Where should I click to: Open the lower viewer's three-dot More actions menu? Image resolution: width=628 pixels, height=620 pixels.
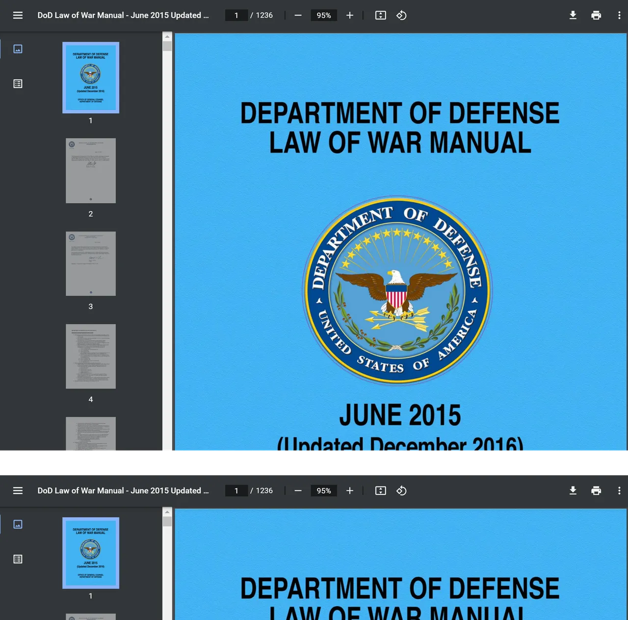coord(619,490)
